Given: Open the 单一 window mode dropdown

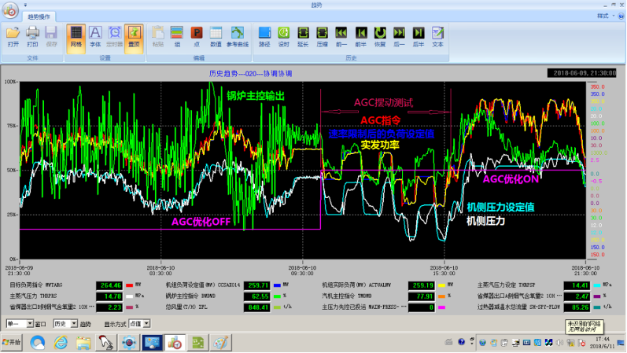Looking at the screenshot, I should point(28,323).
